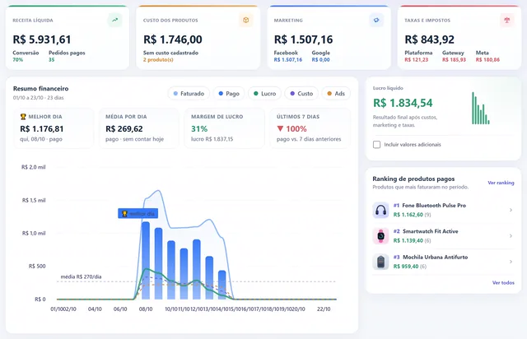Click the trophy icon beside Melhor Dia
Screen dimensions: 527x339
tap(23, 117)
